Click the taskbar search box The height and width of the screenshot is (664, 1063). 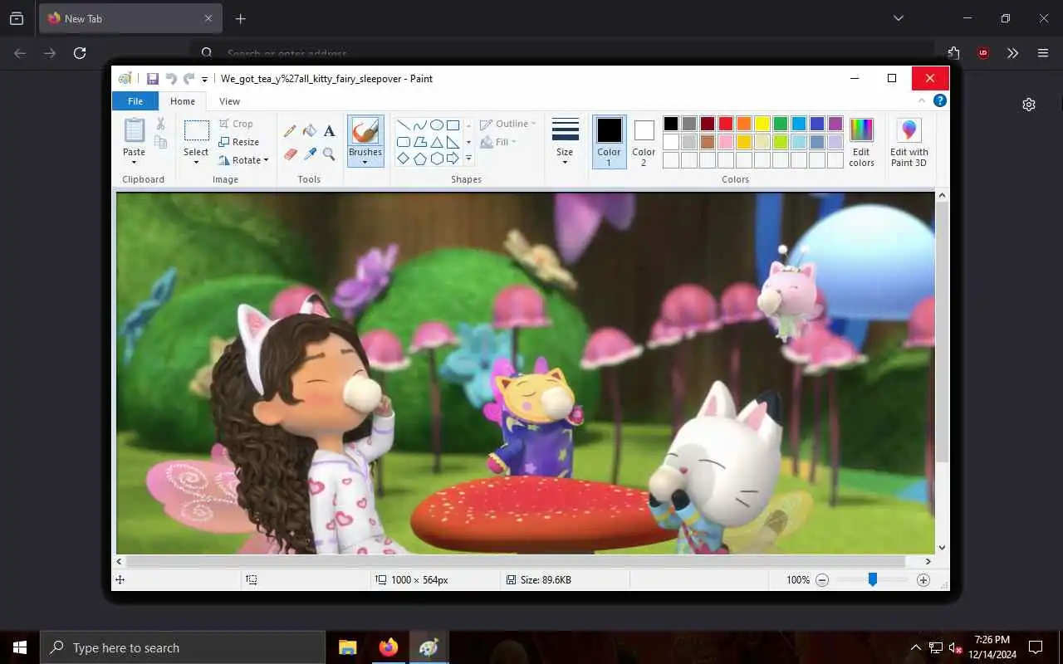click(183, 647)
